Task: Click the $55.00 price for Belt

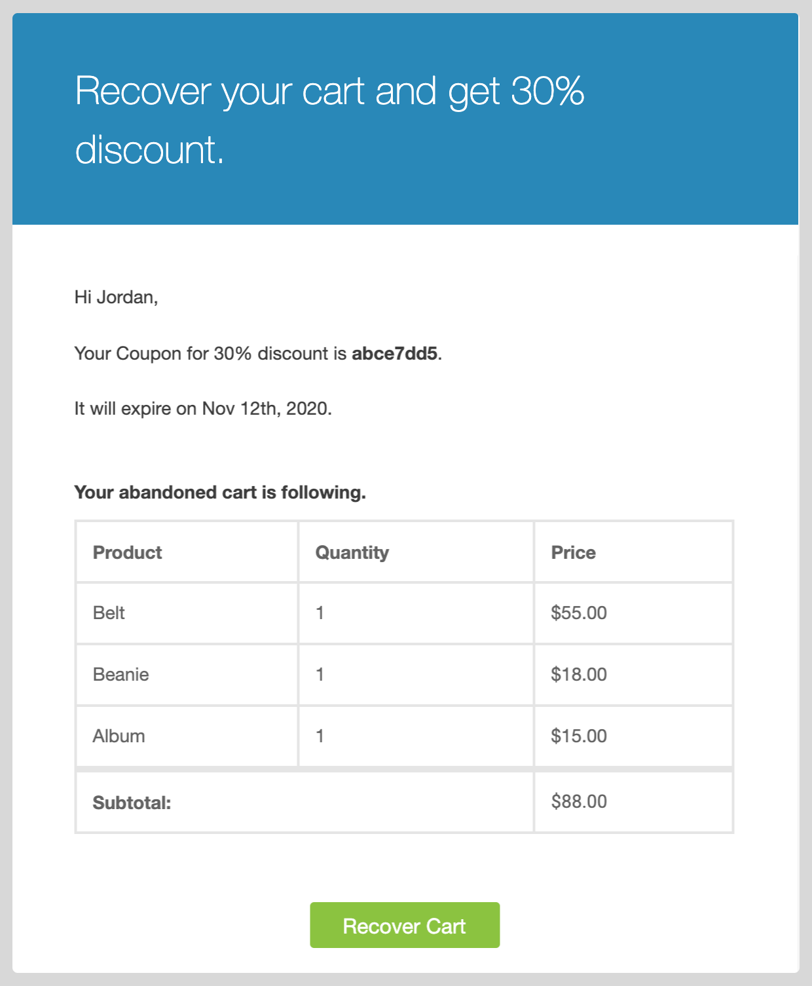Action: (578, 613)
